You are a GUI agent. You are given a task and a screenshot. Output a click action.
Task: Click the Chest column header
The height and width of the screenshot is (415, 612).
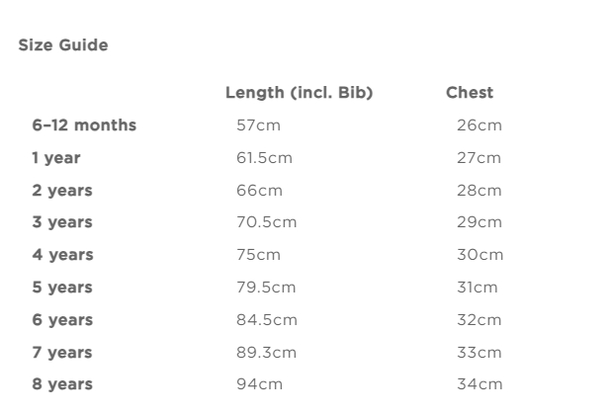pyautogui.click(x=470, y=93)
